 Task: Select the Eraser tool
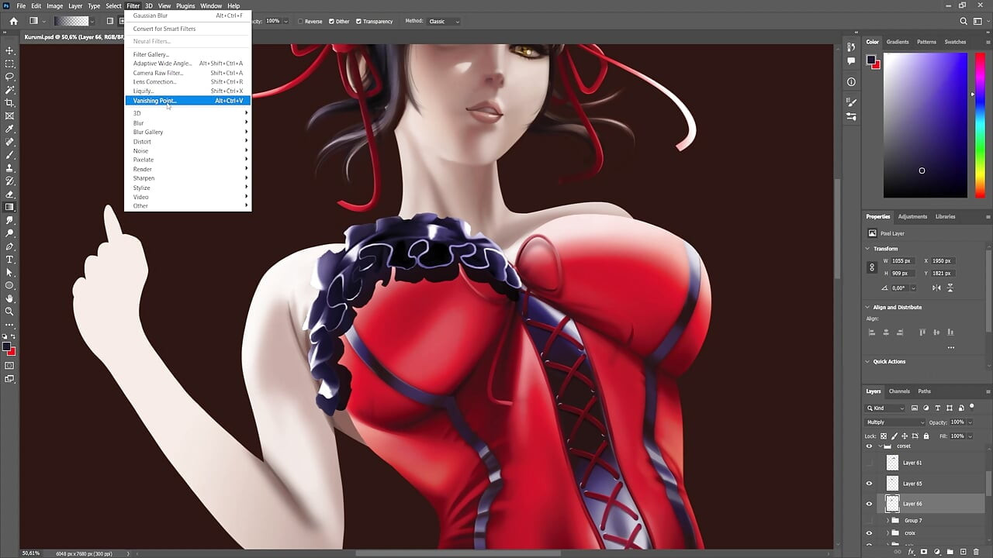(x=10, y=194)
